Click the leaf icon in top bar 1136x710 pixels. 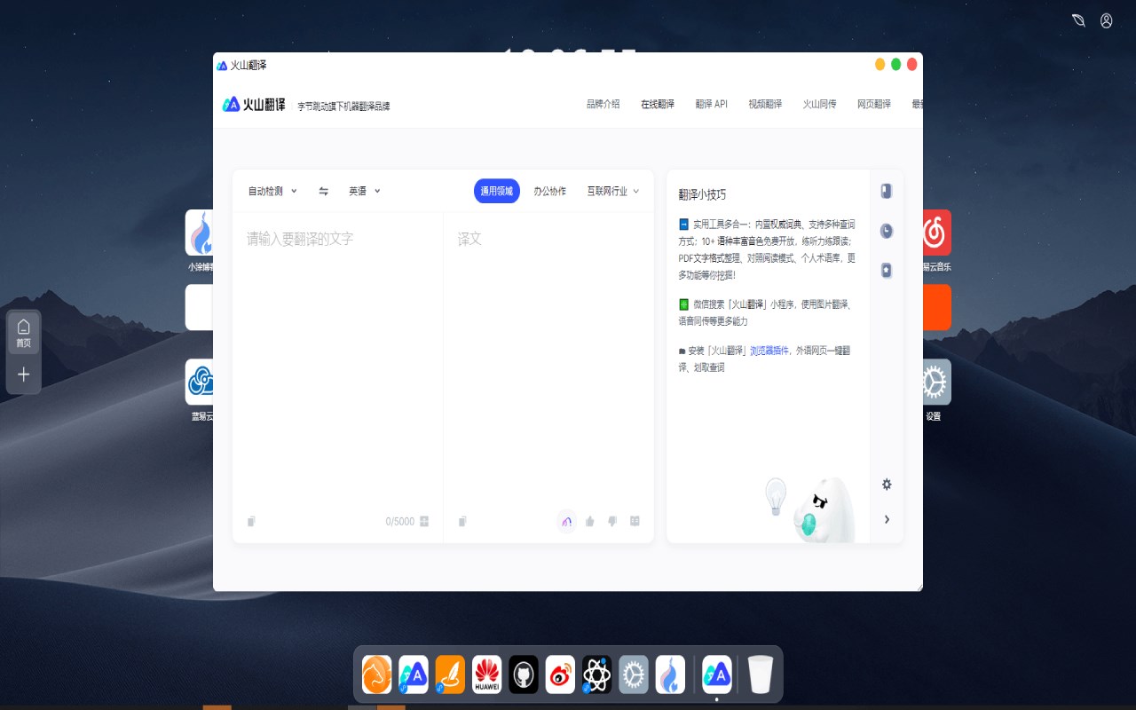[1078, 20]
